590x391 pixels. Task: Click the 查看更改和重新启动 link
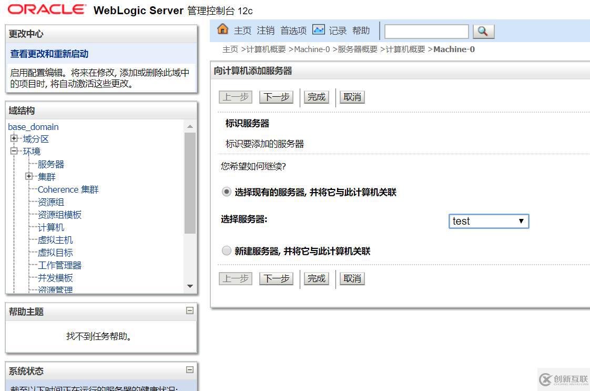[49, 54]
